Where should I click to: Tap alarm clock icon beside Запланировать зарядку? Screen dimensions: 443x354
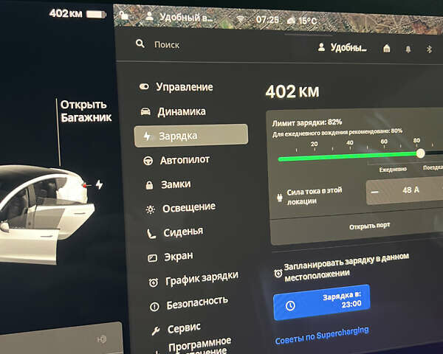[278, 274]
